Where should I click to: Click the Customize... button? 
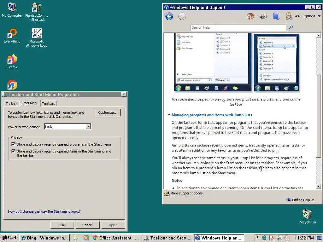click(x=108, y=112)
